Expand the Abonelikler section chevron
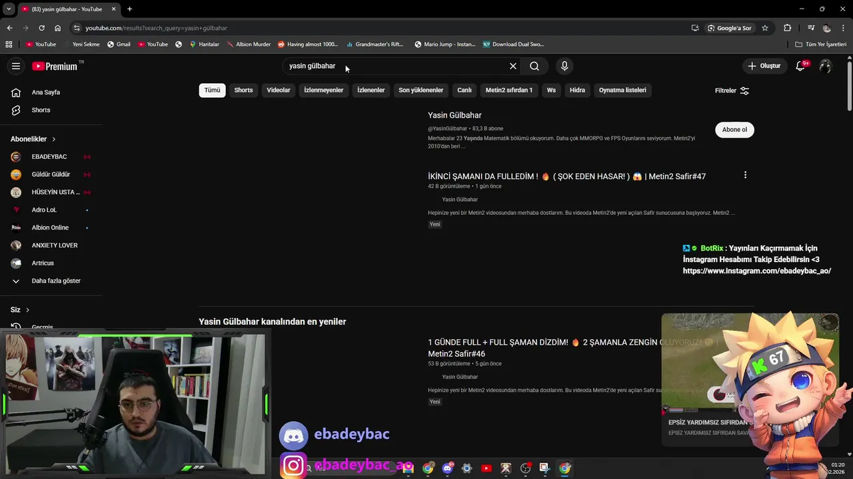 [x=54, y=139]
